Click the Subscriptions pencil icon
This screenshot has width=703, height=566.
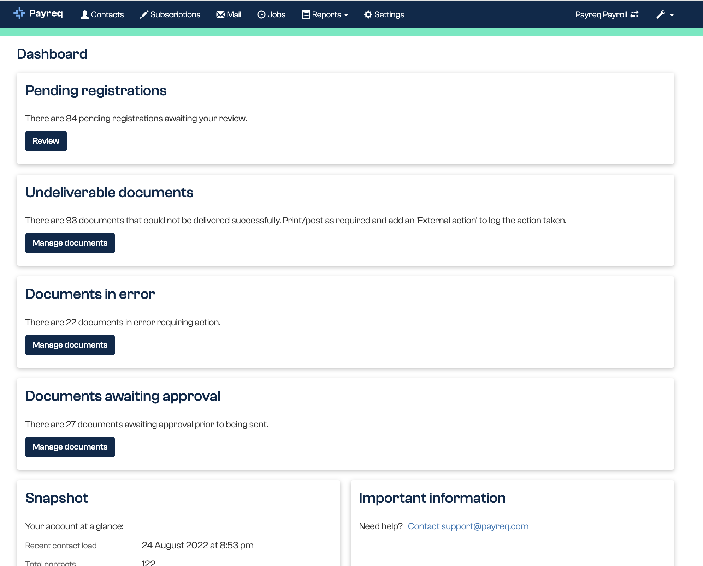(144, 14)
